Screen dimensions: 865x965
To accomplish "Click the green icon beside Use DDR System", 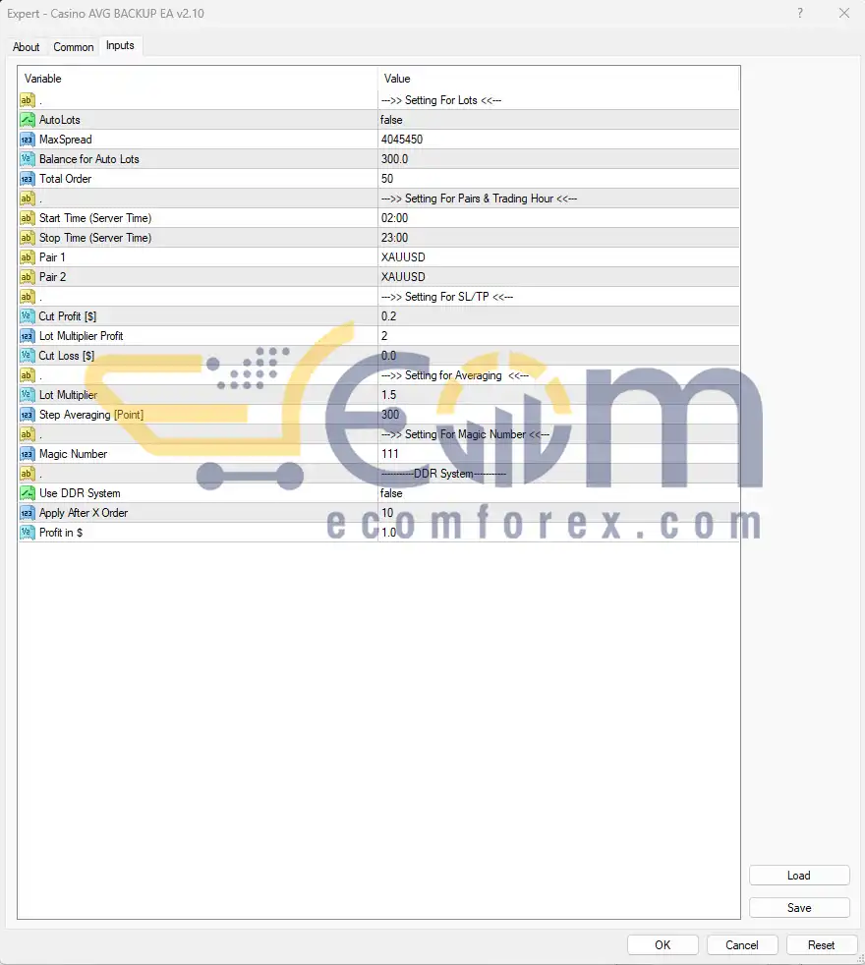I will 27,492.
